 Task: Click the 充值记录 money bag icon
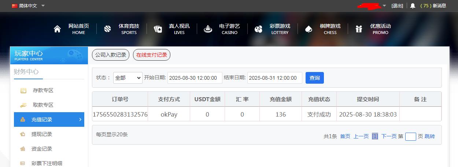(23, 119)
